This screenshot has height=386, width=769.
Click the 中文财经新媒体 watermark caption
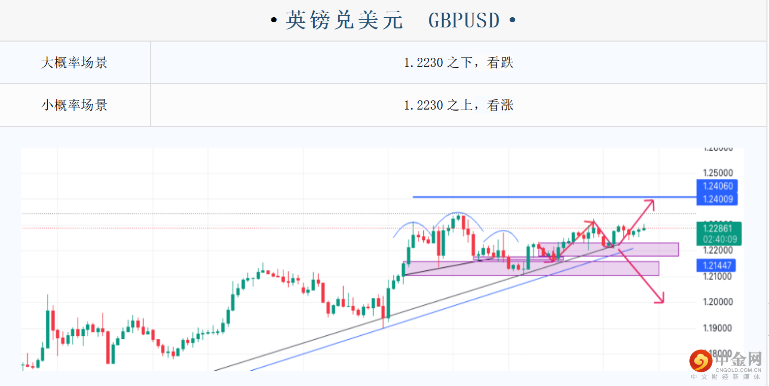point(726,377)
